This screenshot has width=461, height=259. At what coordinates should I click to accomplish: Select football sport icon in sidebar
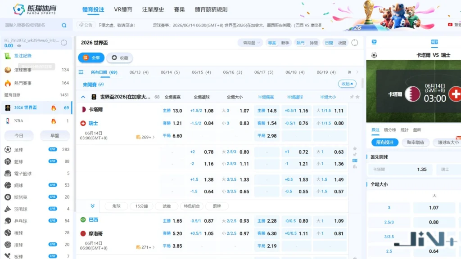pos(8,150)
